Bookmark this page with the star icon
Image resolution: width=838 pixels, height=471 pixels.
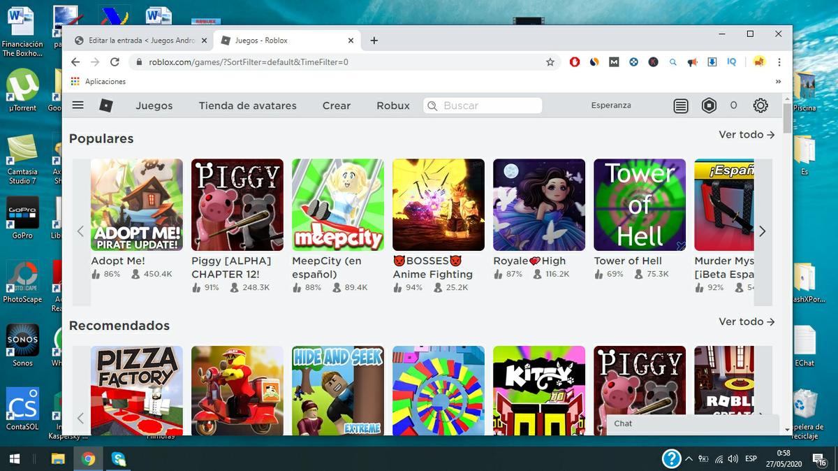tap(550, 62)
